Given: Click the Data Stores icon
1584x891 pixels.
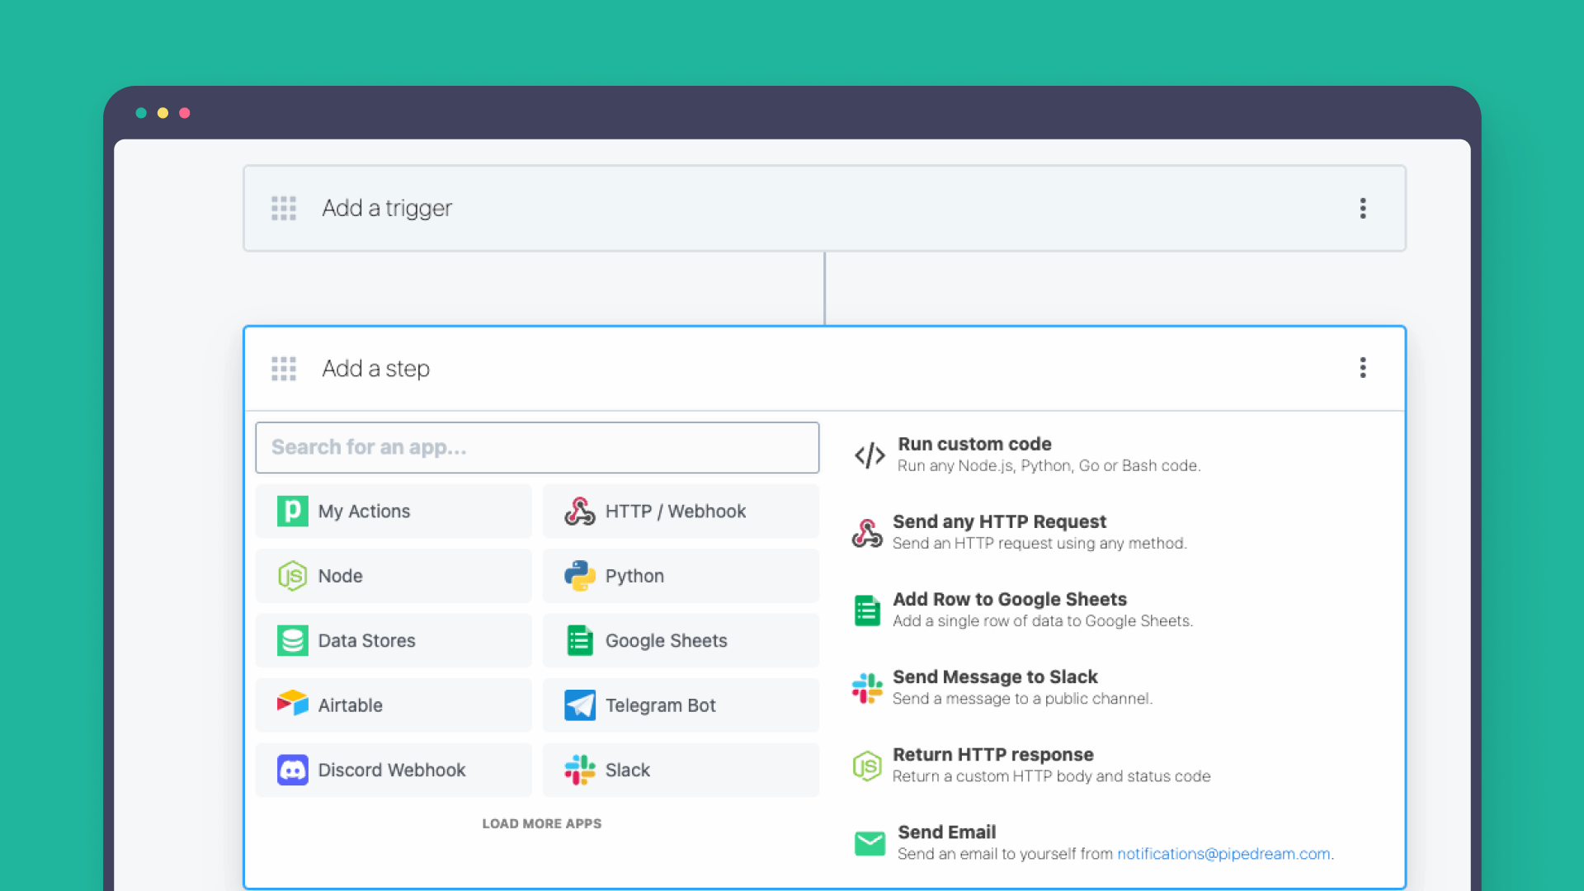Looking at the screenshot, I should point(290,641).
